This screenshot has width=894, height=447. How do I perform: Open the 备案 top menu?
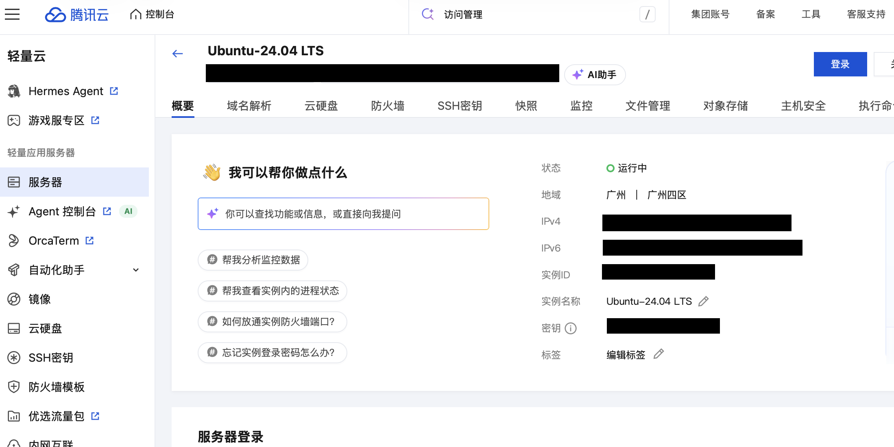point(765,14)
